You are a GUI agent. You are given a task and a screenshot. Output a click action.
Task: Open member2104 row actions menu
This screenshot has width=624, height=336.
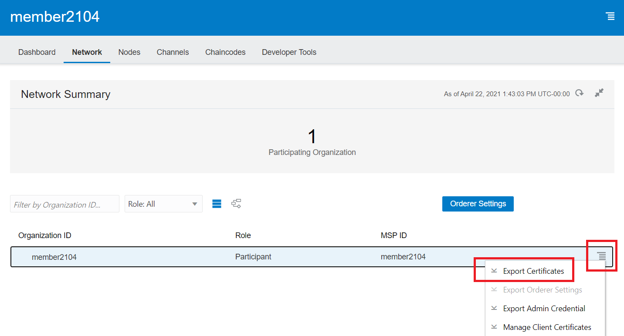pos(601,256)
